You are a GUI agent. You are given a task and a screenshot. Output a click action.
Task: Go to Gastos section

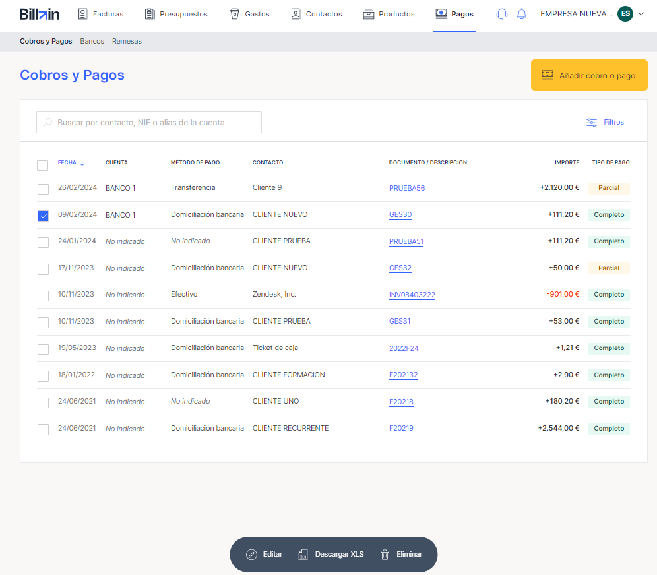click(250, 14)
